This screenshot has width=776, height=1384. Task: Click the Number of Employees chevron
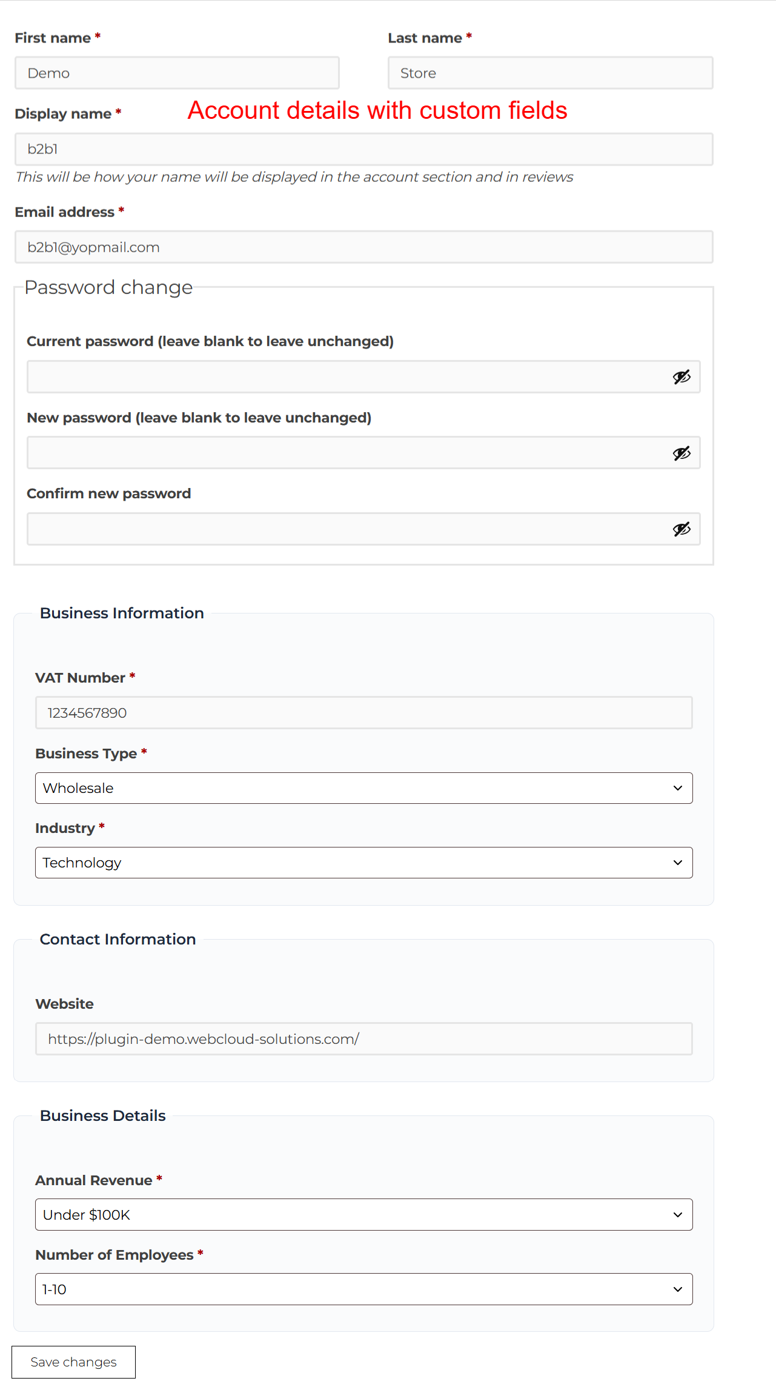click(677, 1289)
